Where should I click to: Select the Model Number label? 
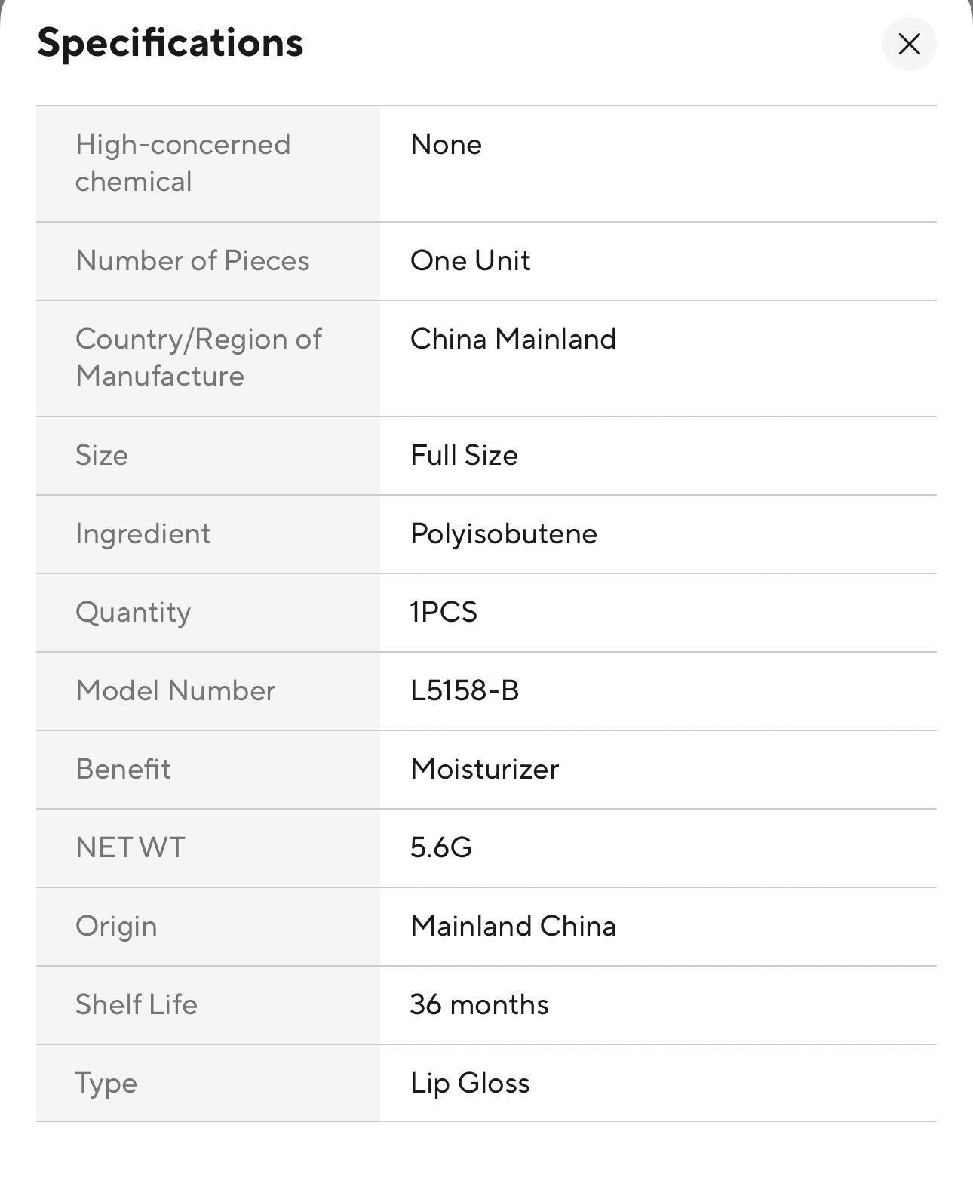pyautogui.click(x=175, y=690)
